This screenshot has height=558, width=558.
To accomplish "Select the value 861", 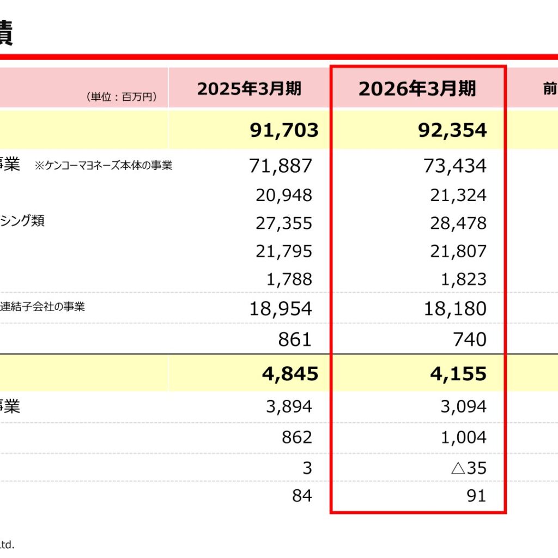I will (295, 339).
